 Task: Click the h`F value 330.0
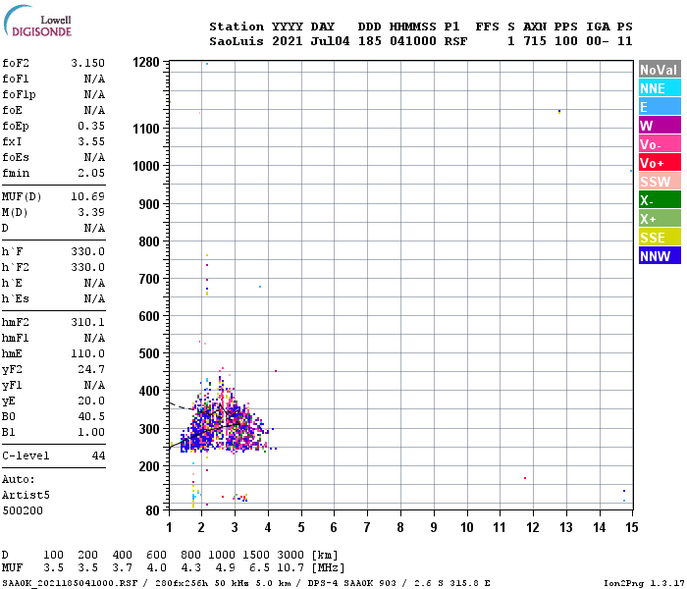click(x=88, y=251)
